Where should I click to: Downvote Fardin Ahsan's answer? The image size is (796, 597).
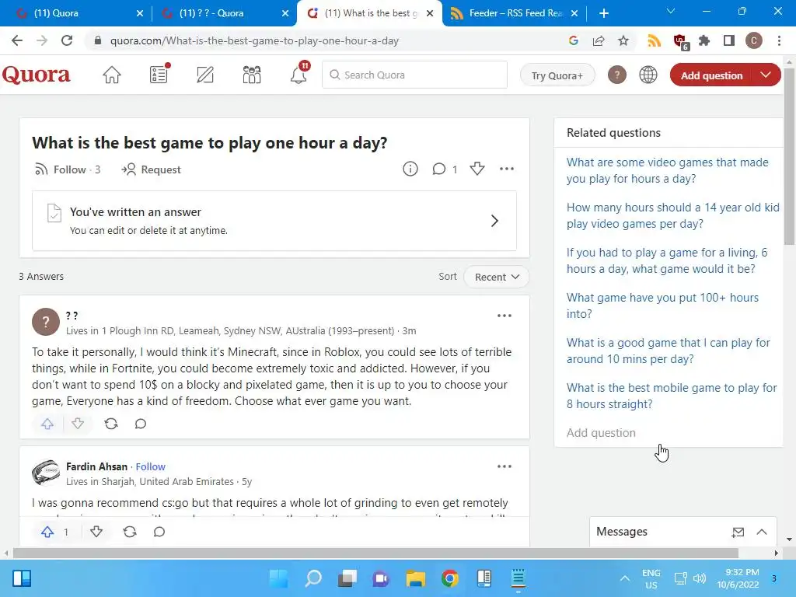coord(96,532)
